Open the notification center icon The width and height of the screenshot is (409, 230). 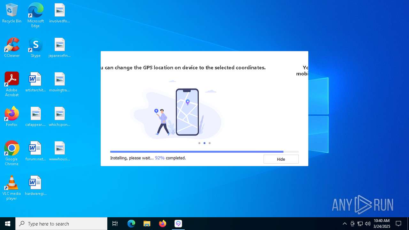tap(398, 224)
